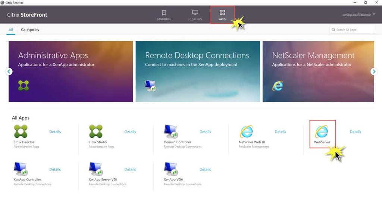
Task: Click the NetScaler Management subtitle under NetScaler Web UI
Action: pyautogui.click(x=254, y=147)
